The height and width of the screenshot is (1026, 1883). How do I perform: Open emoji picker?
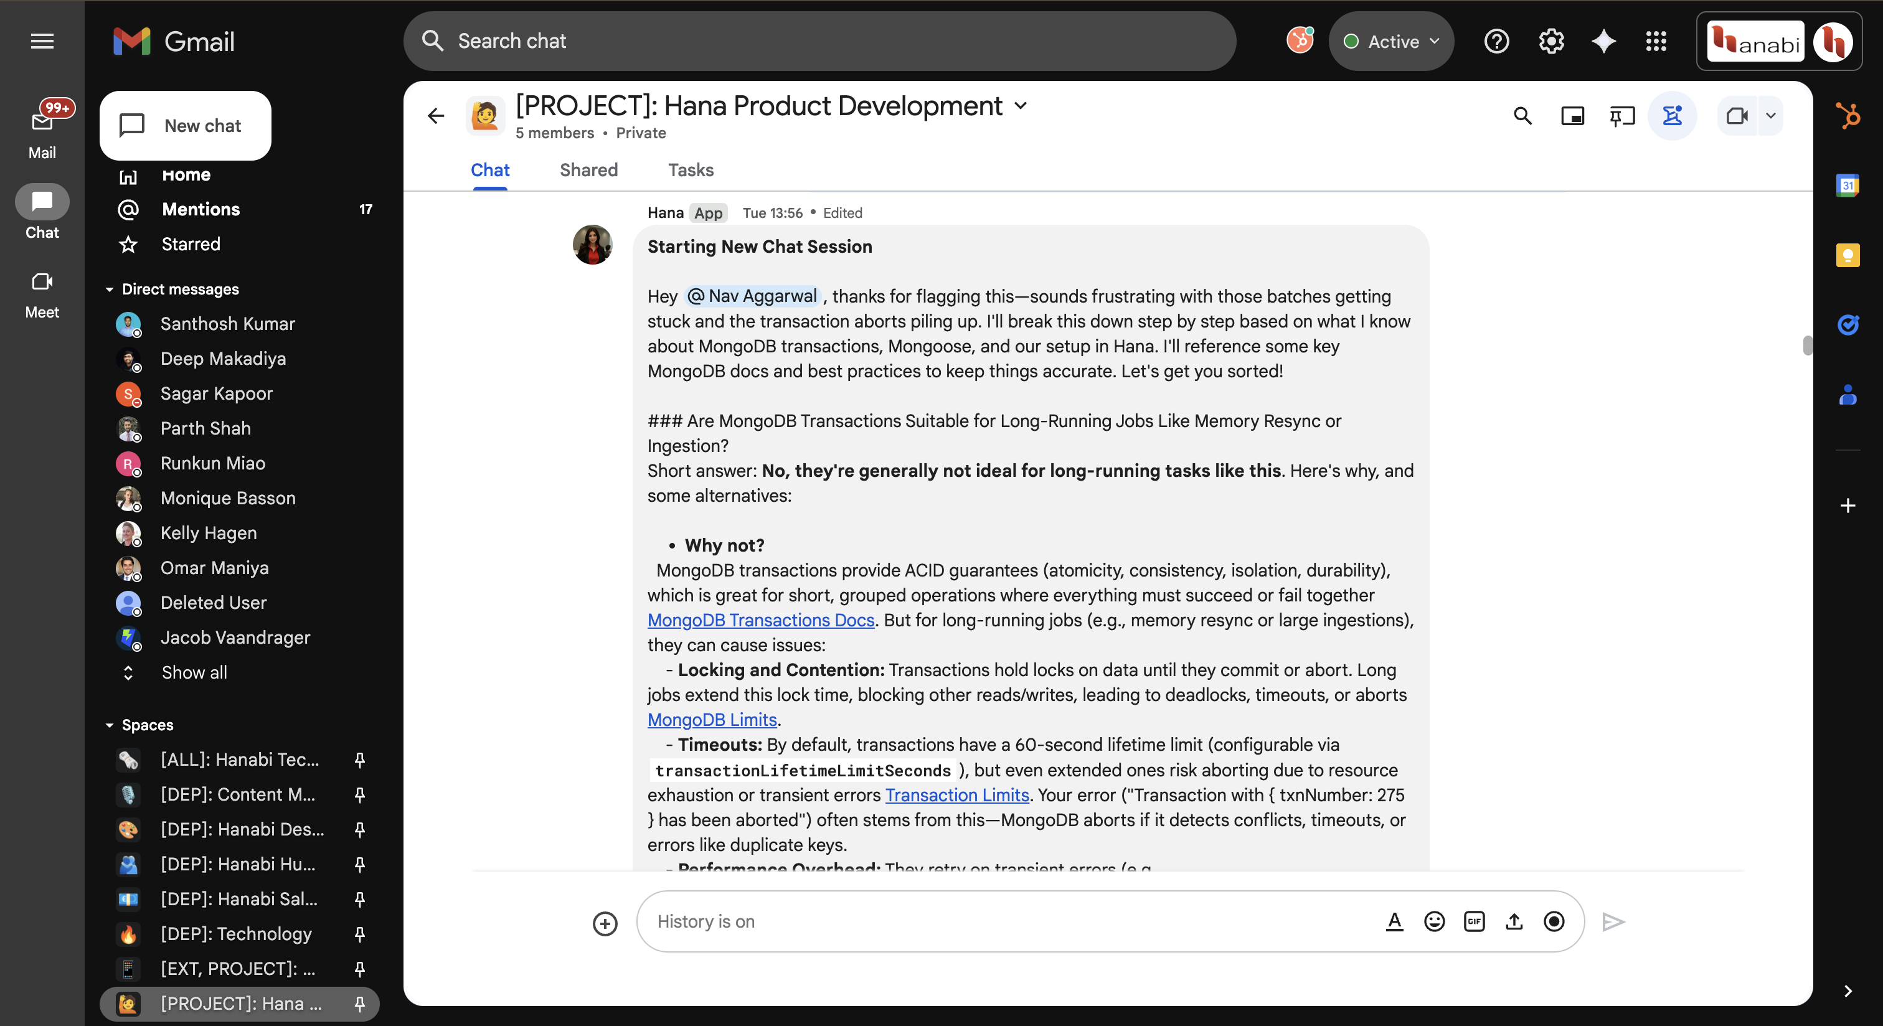(1434, 921)
